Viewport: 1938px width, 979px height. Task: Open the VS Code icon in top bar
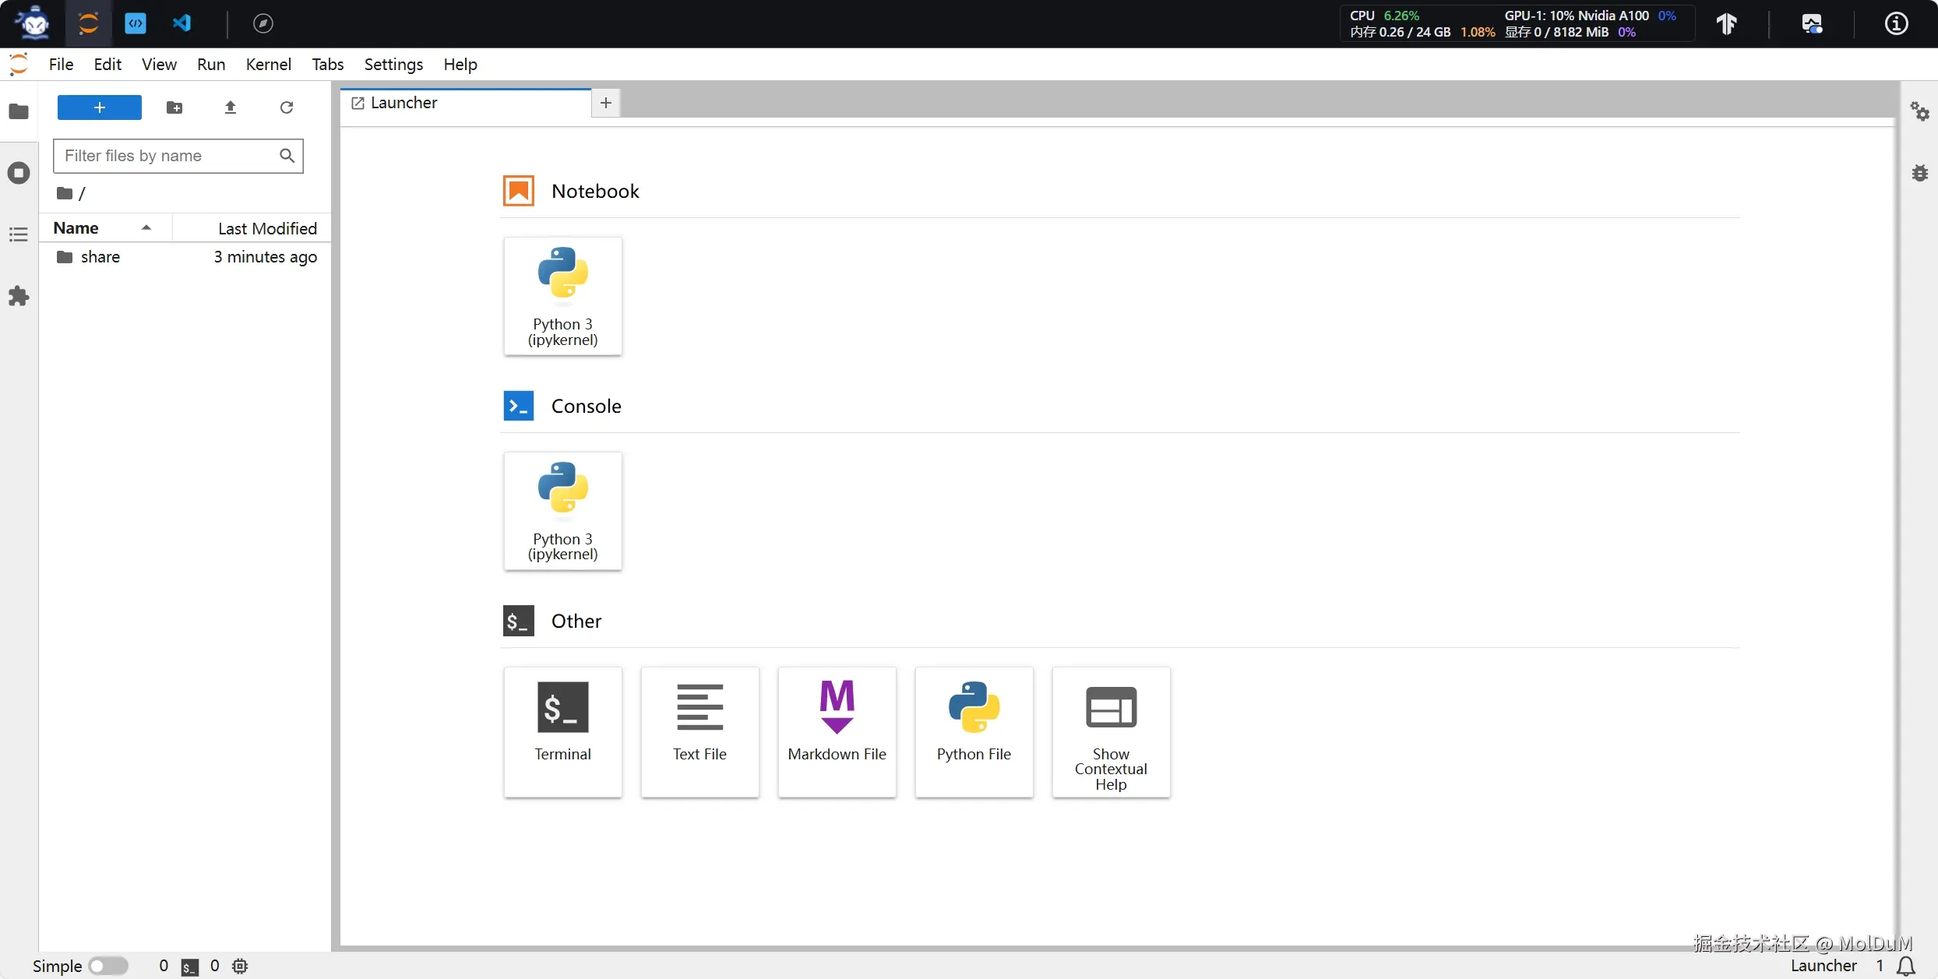[181, 23]
